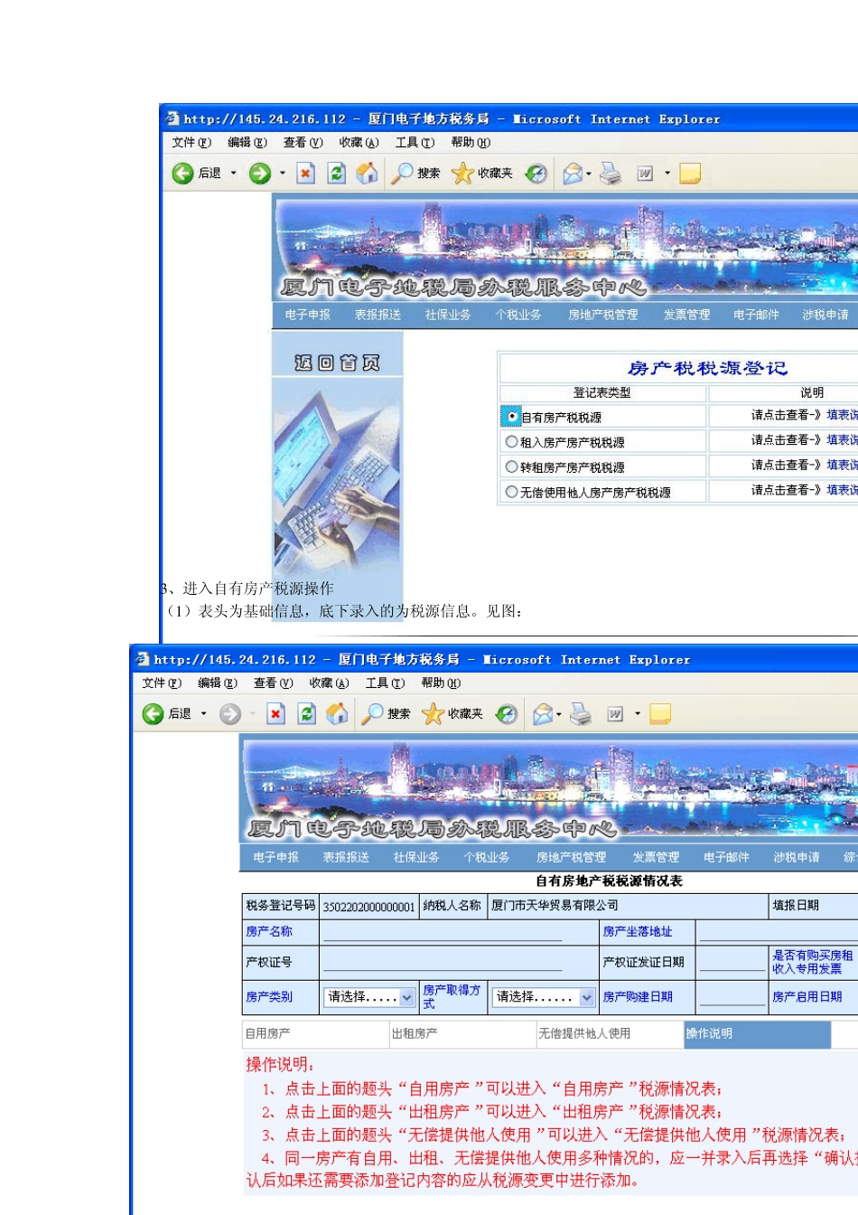The height and width of the screenshot is (1215, 858).
Task: Open the 收藏 menu in the lower browser window
Action: pyautogui.click(x=329, y=683)
